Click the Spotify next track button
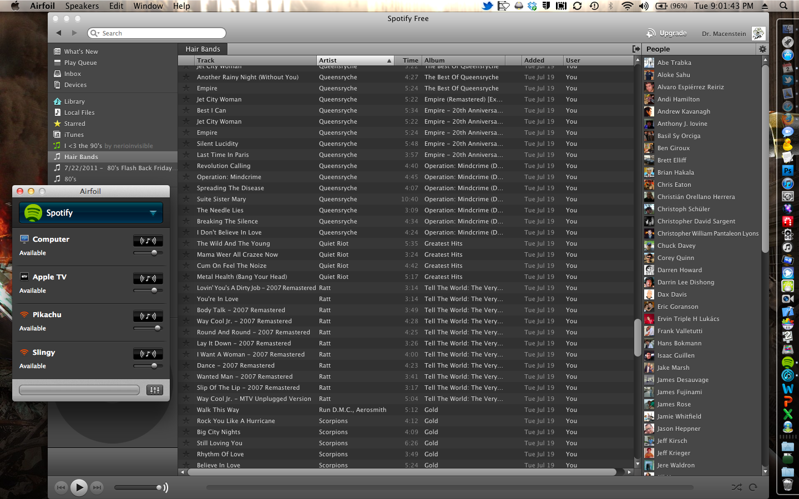The image size is (799, 499). (97, 487)
